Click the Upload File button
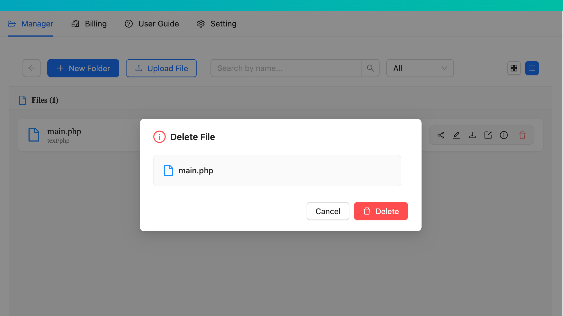Viewport: 563px width, 316px height. point(161,68)
